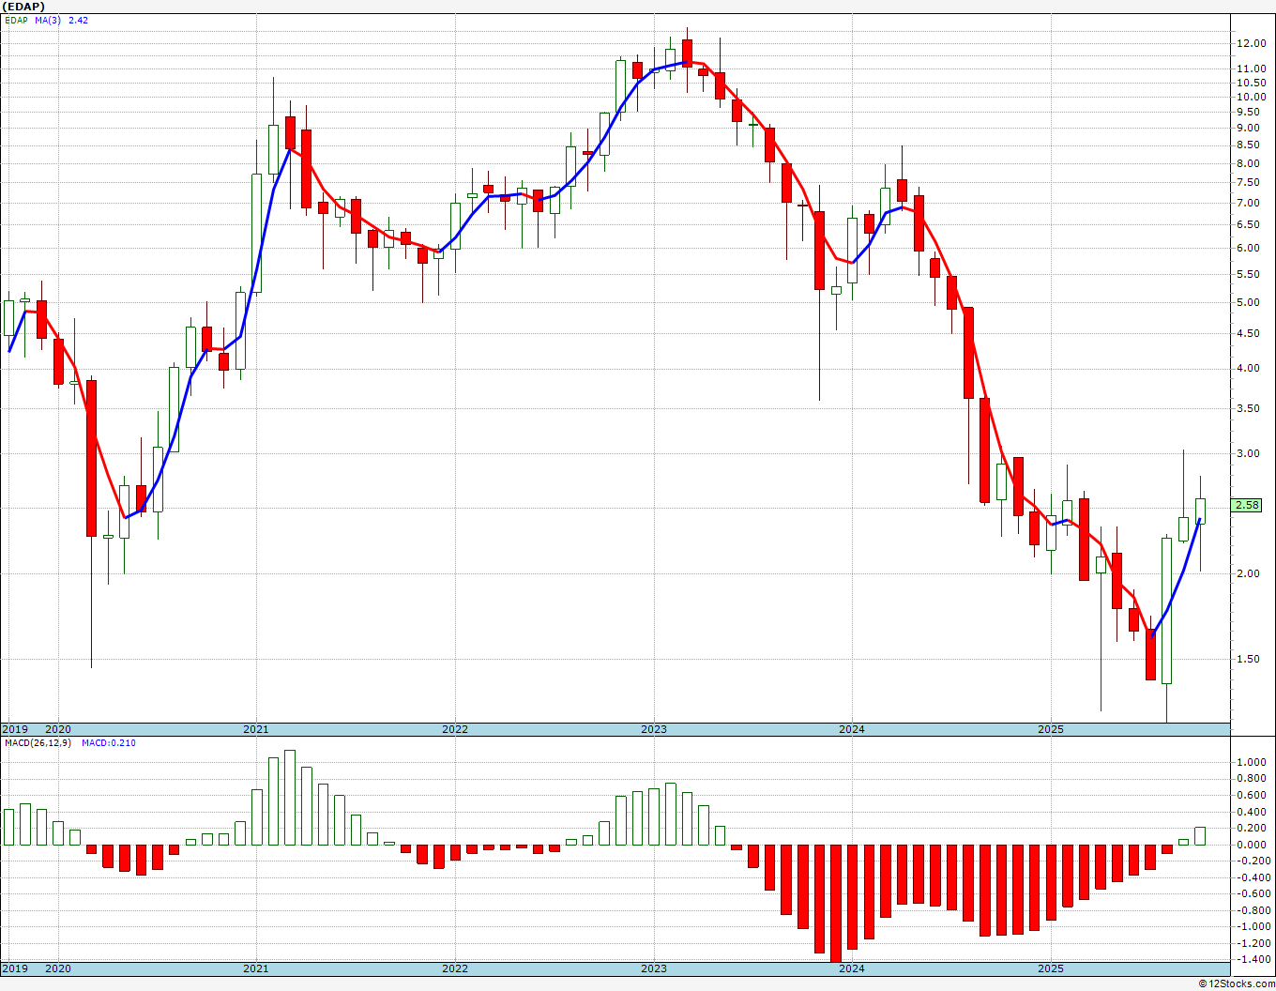
Task: Select 2023 on the MACD panel time axis
Action: click(x=653, y=968)
